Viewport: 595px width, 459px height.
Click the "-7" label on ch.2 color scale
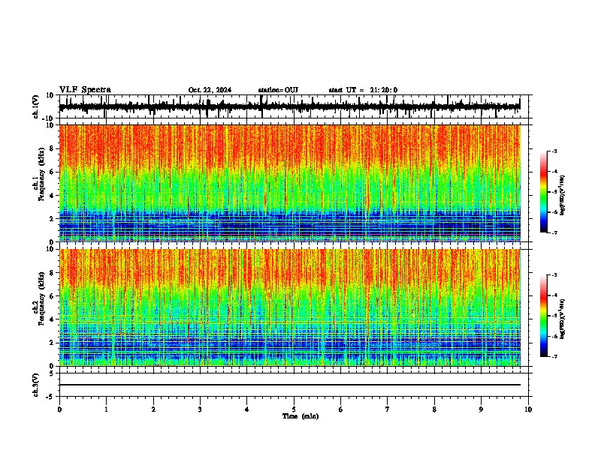[x=554, y=356]
